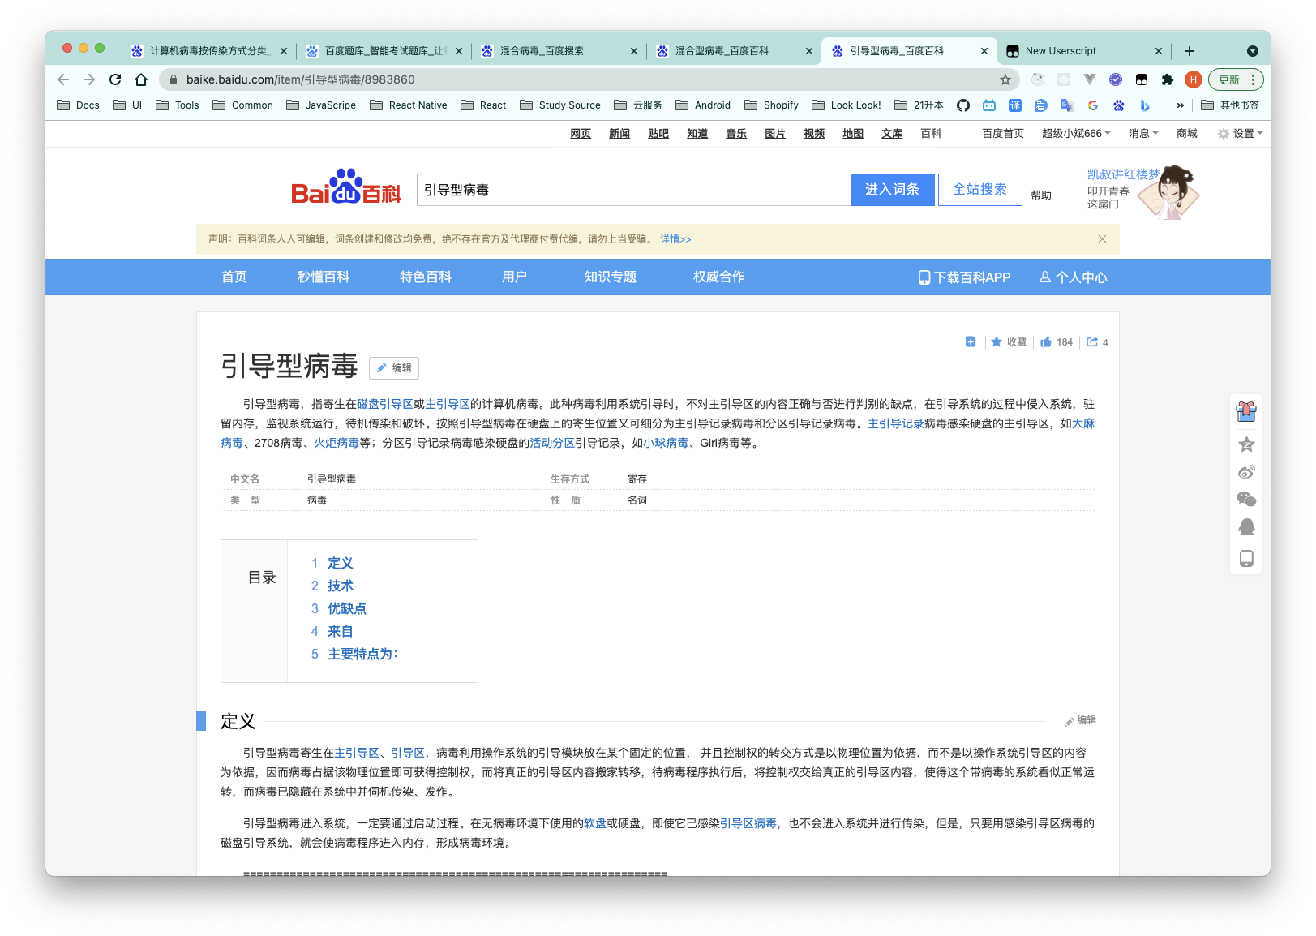
Task: Open the 帮助 link
Action: point(1041,195)
